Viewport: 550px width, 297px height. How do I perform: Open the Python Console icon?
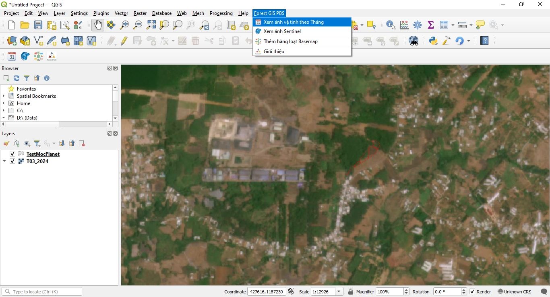[433, 41]
